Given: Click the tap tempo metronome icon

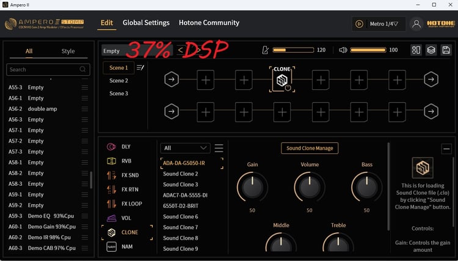Looking at the screenshot, I should [265, 50].
